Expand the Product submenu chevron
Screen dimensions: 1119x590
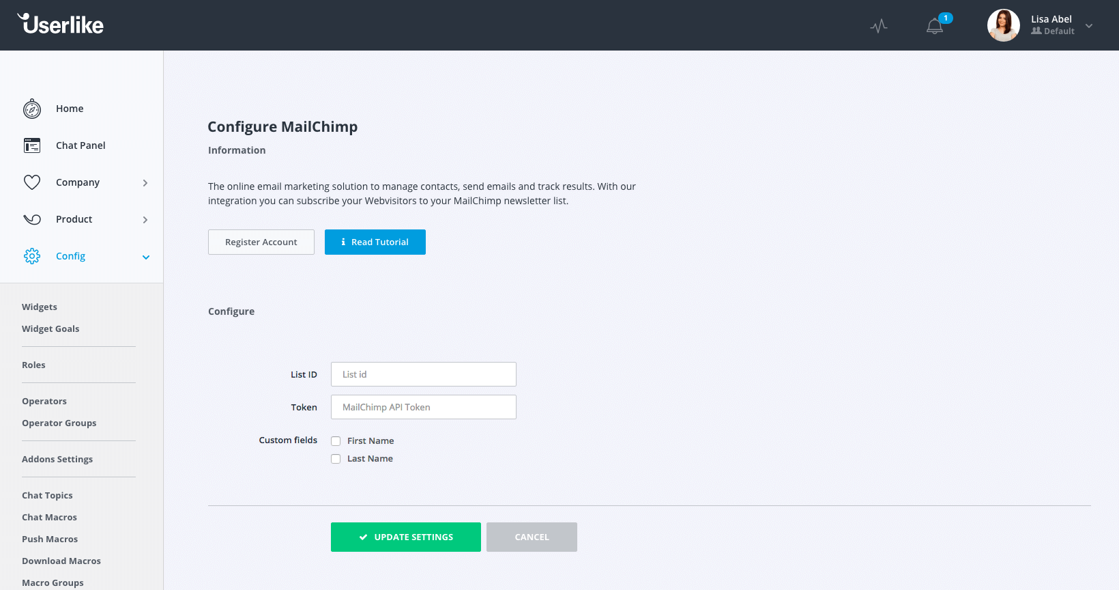(x=145, y=220)
